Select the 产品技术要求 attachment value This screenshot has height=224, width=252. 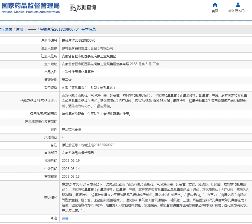[72, 130]
